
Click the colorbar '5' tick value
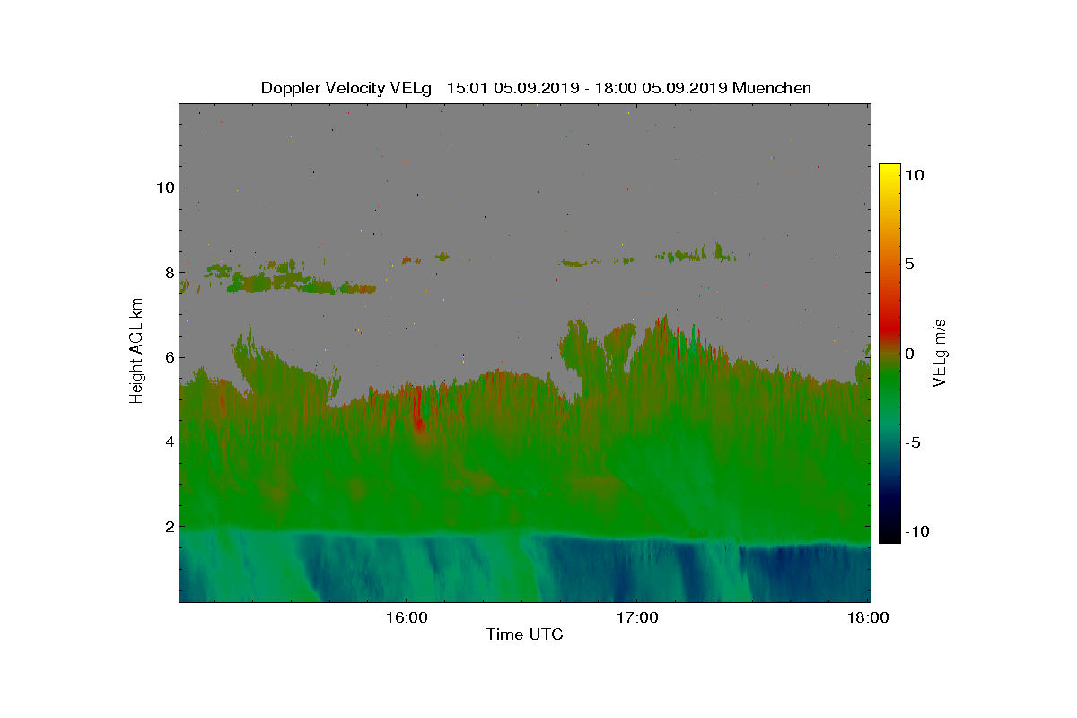(909, 265)
